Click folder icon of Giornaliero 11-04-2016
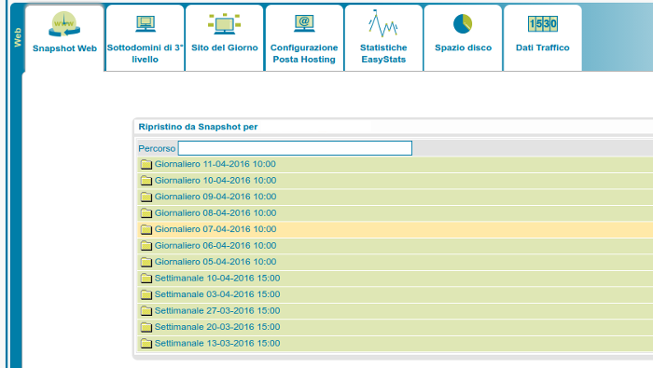653x368 pixels. pyautogui.click(x=146, y=164)
